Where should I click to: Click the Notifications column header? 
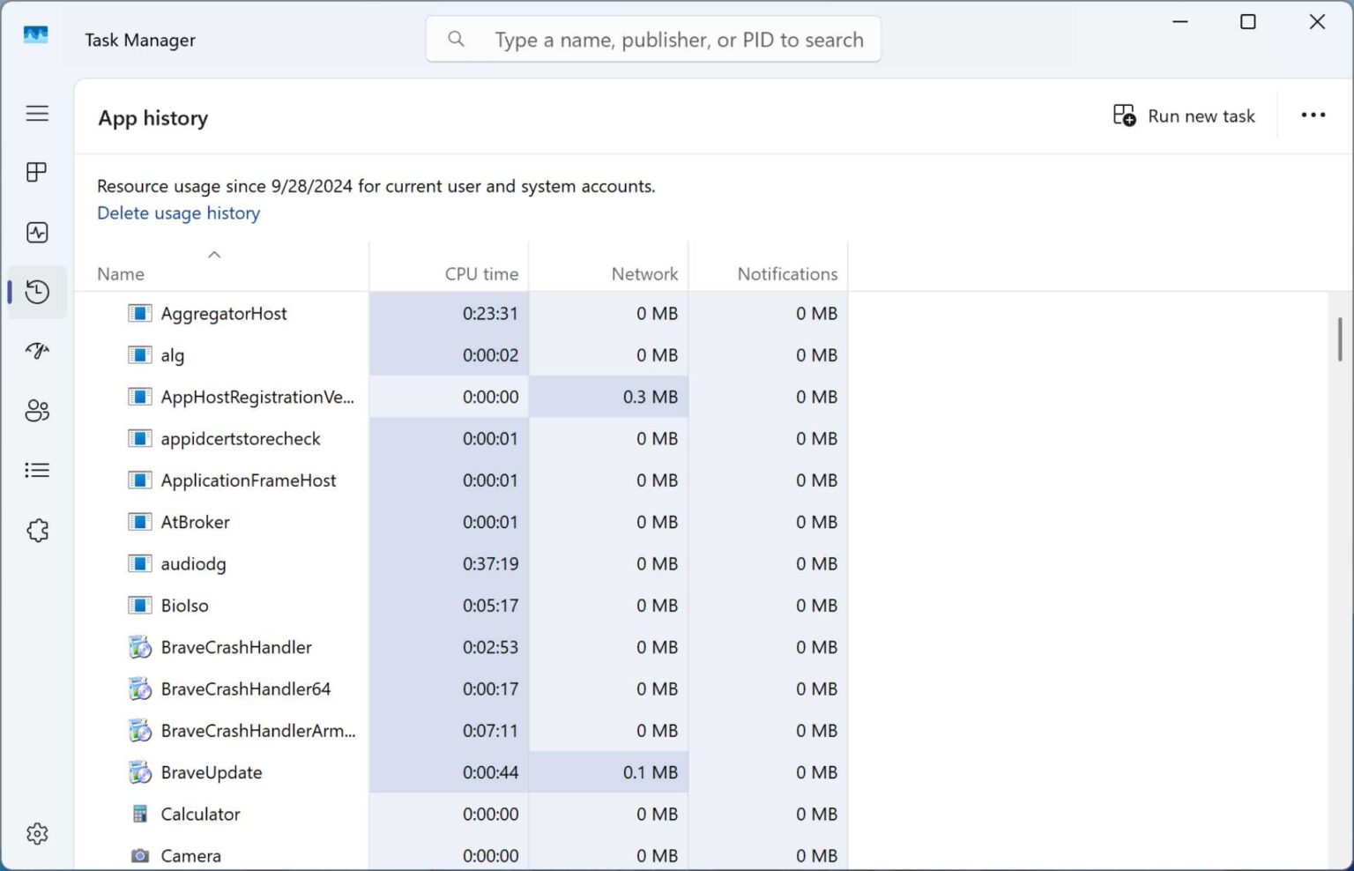coord(786,273)
